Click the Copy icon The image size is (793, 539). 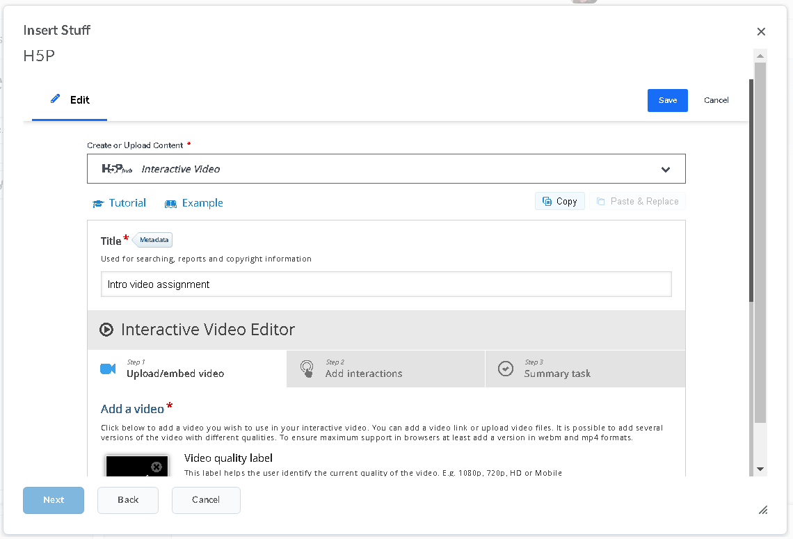[547, 201]
